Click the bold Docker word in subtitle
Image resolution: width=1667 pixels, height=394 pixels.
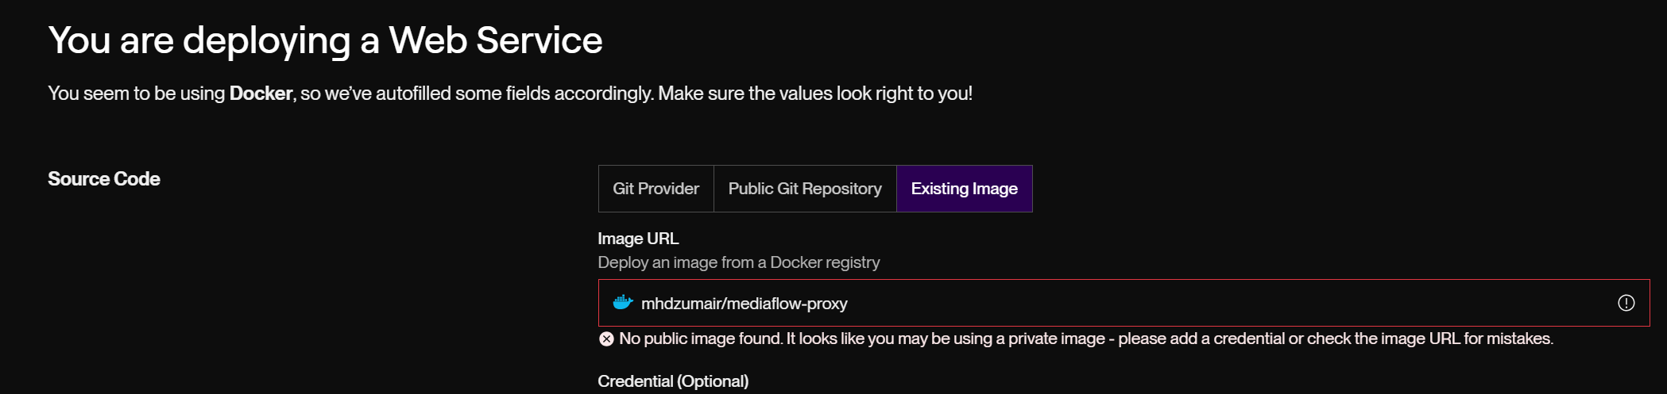point(261,94)
